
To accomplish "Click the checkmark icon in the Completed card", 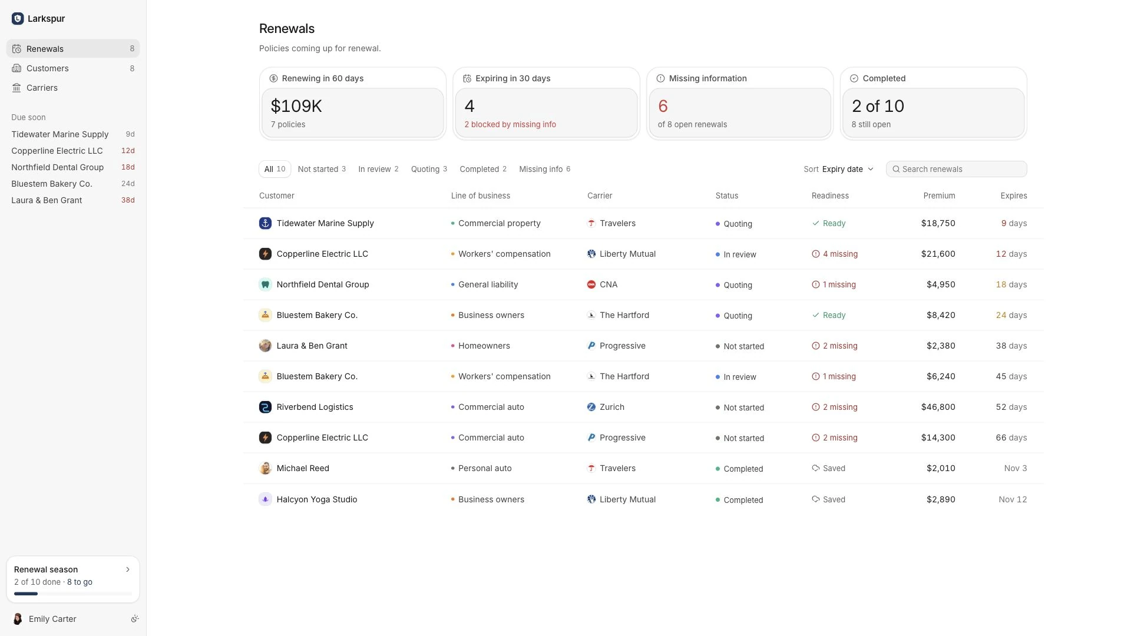I will 854,78.
